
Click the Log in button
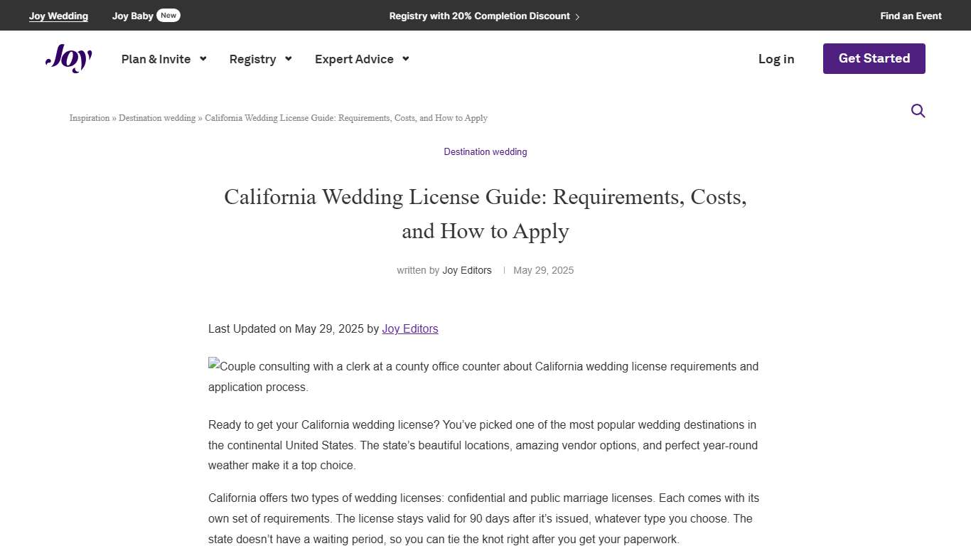[x=776, y=59]
